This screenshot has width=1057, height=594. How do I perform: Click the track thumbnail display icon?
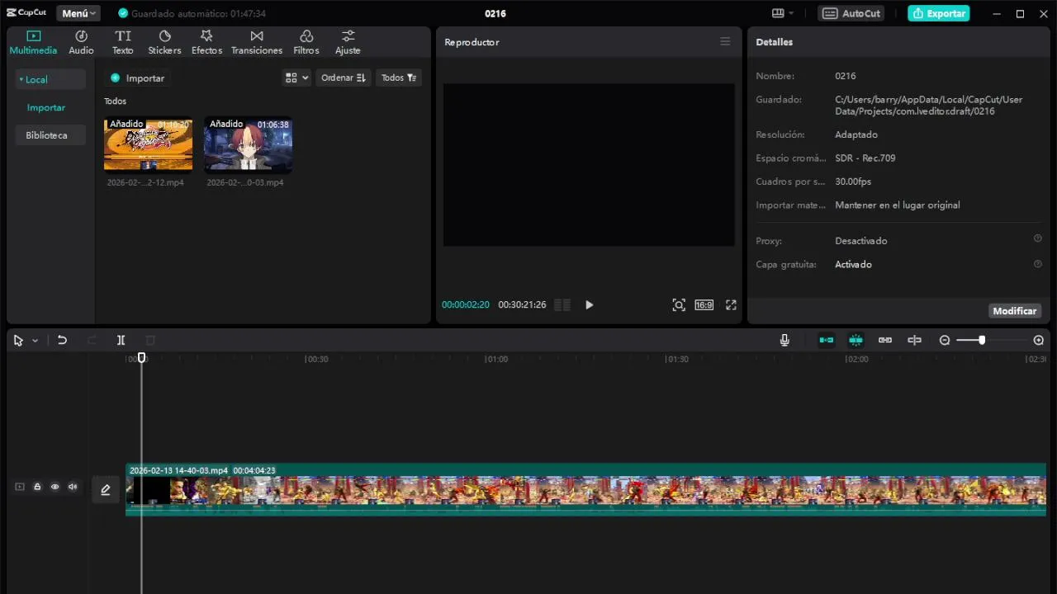click(20, 487)
